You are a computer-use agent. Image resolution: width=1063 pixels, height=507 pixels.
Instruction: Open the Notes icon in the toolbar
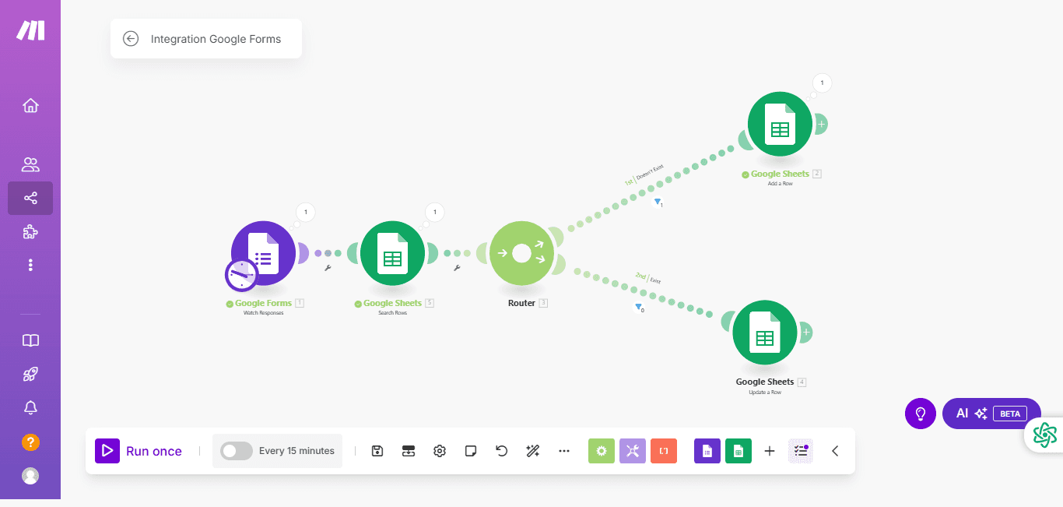(471, 451)
